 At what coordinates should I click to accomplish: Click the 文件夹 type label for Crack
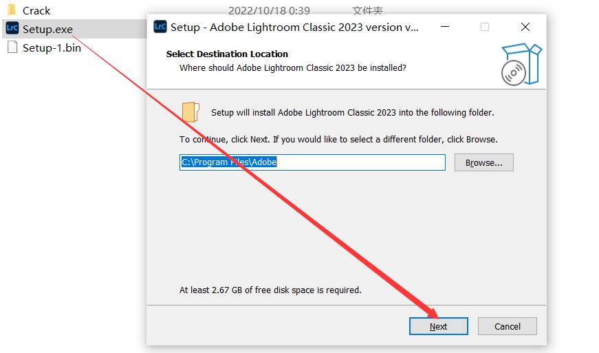tap(367, 10)
